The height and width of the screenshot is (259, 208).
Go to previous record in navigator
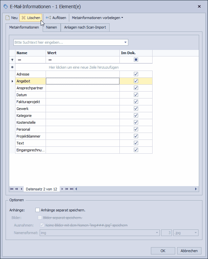[21, 189]
